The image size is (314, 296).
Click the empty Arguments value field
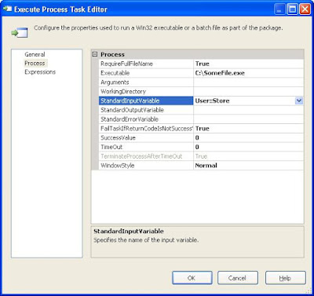249,82
